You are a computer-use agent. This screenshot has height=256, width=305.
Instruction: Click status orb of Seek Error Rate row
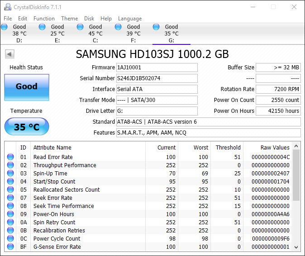[10, 198]
